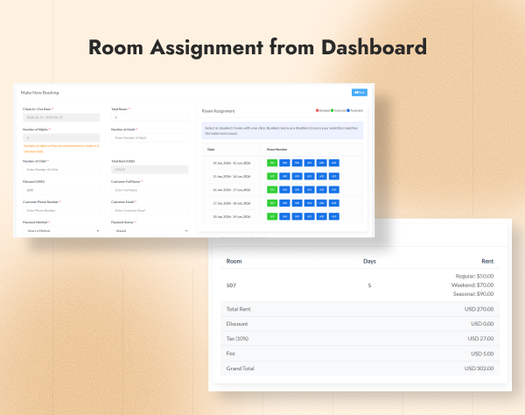Click the USD 27.00 tax value

(x=480, y=339)
